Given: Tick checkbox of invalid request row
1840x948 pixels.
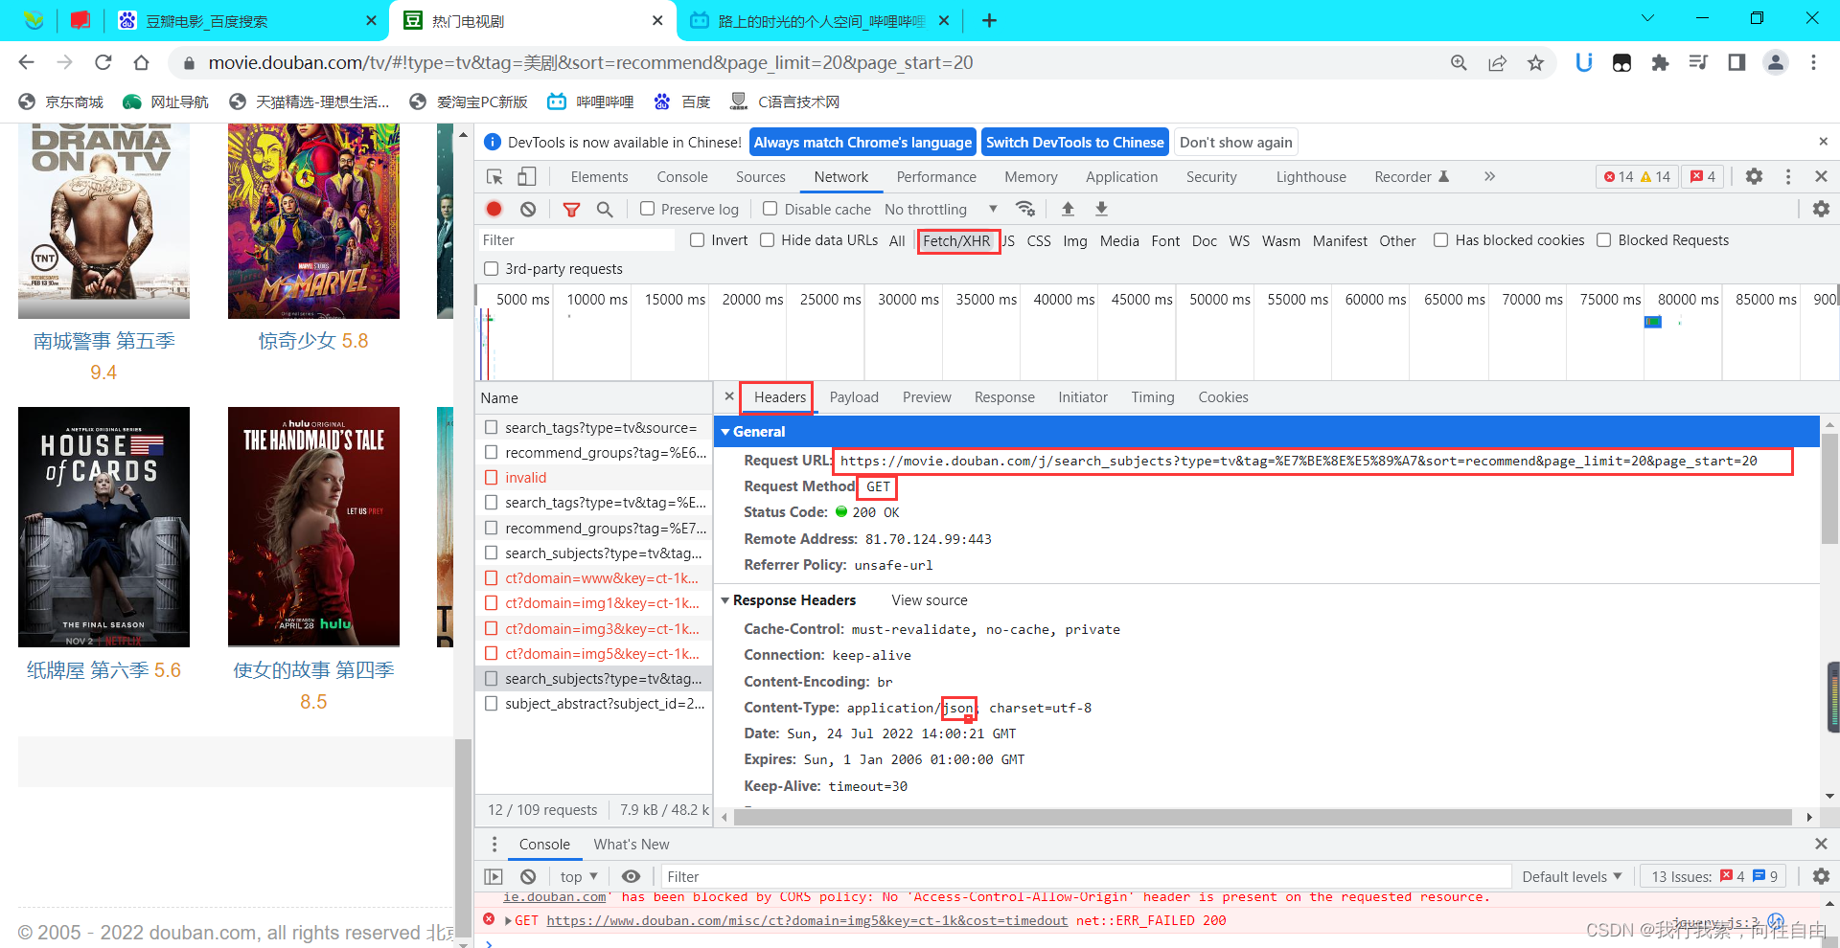Looking at the screenshot, I should pyautogui.click(x=492, y=477).
